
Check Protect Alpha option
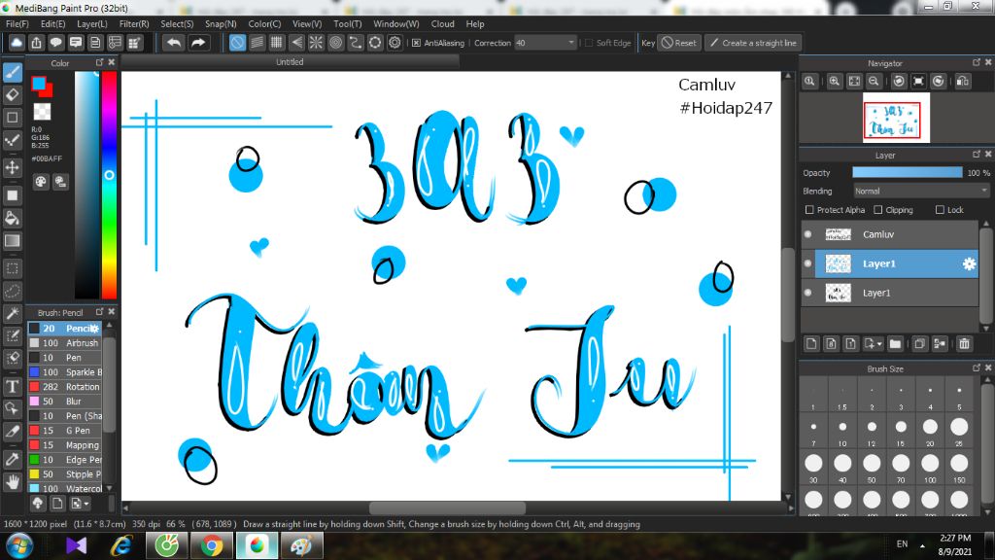809,210
